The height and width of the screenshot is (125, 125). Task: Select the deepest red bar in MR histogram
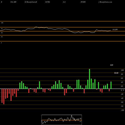4,96
